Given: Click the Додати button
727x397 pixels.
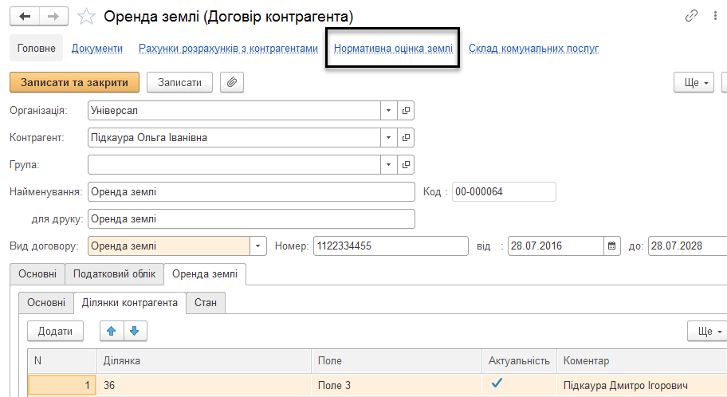Looking at the screenshot, I should (55, 331).
